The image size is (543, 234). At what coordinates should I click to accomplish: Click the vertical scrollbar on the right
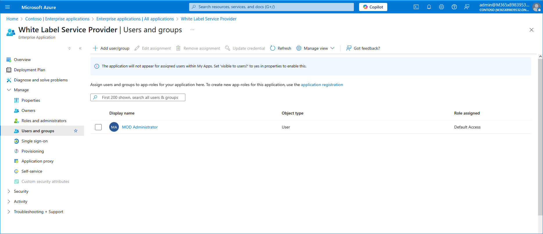tap(540, 137)
